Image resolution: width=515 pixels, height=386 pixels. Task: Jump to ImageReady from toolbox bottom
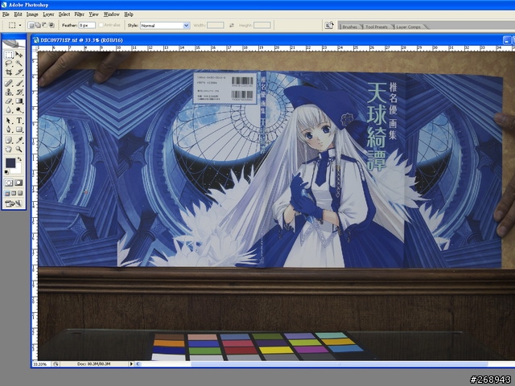click(x=13, y=203)
